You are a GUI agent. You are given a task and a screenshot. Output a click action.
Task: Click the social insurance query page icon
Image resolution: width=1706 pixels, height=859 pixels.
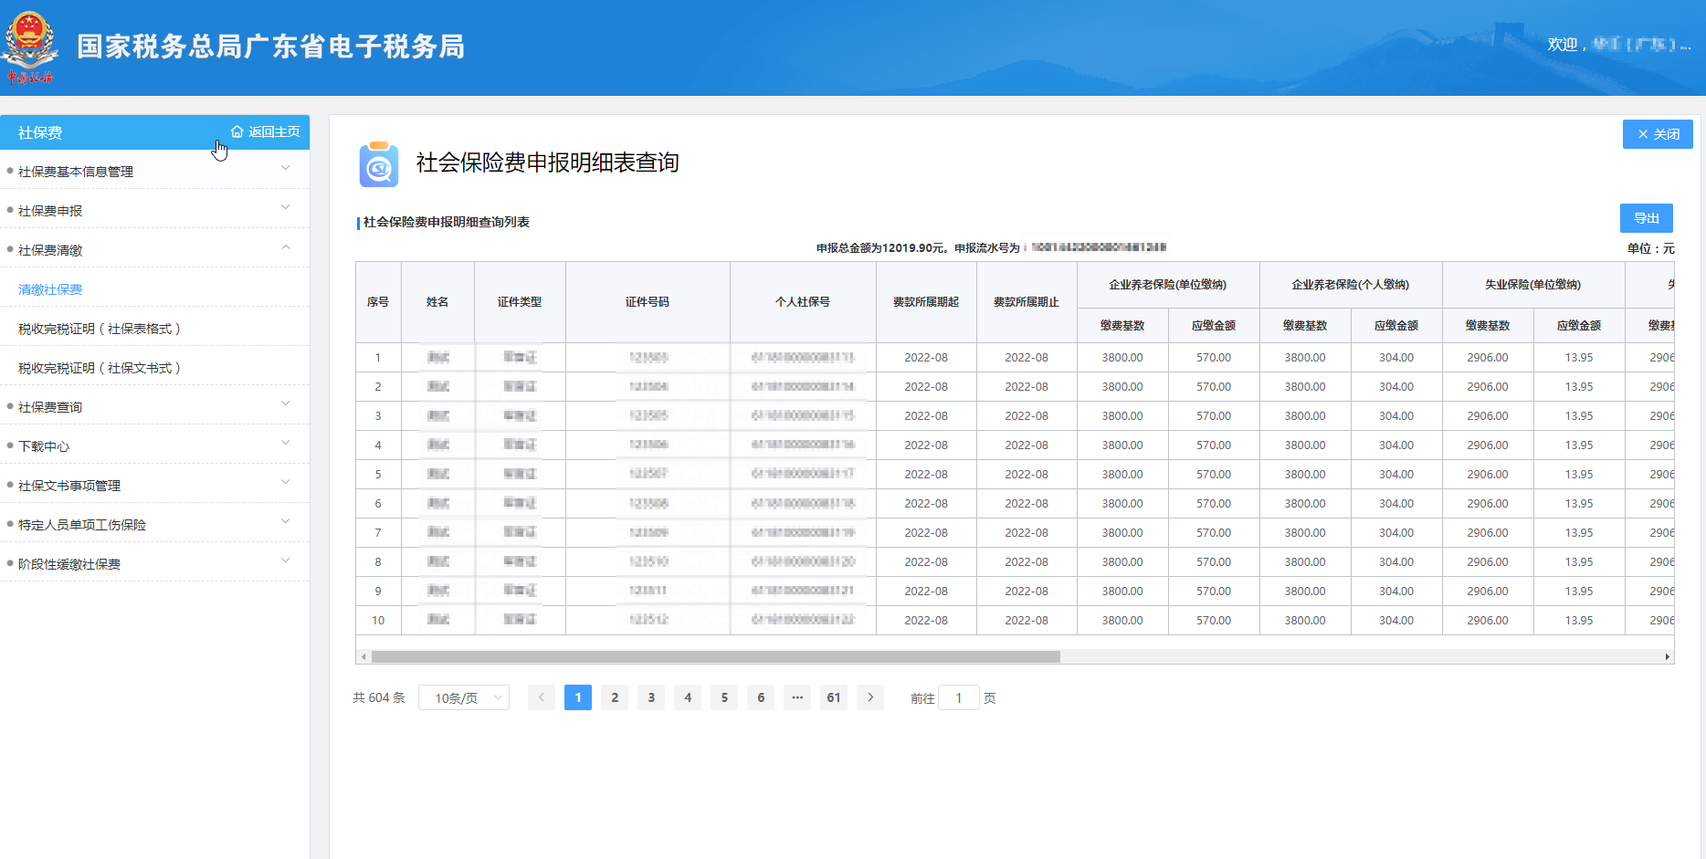[378, 165]
